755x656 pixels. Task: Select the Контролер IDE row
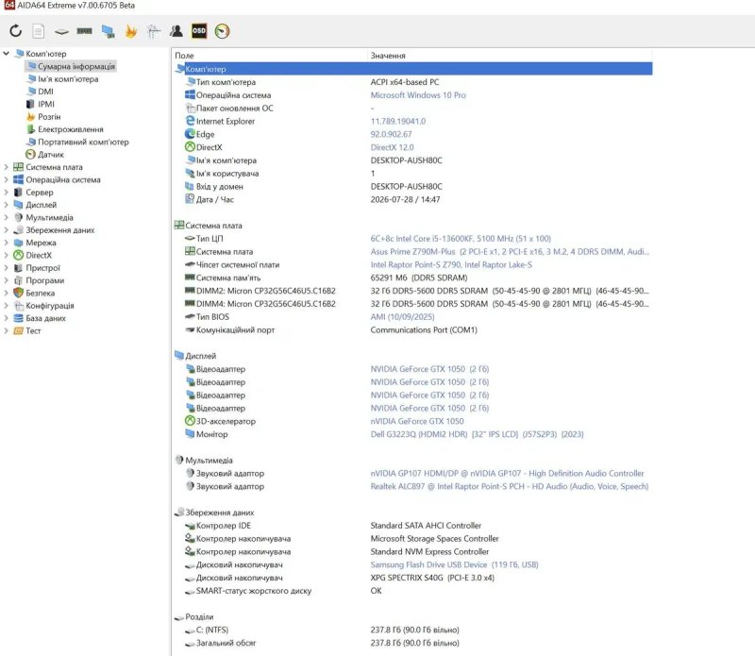click(413, 526)
